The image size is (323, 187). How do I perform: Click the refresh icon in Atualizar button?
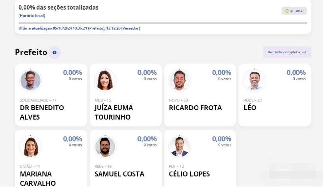(x=287, y=11)
